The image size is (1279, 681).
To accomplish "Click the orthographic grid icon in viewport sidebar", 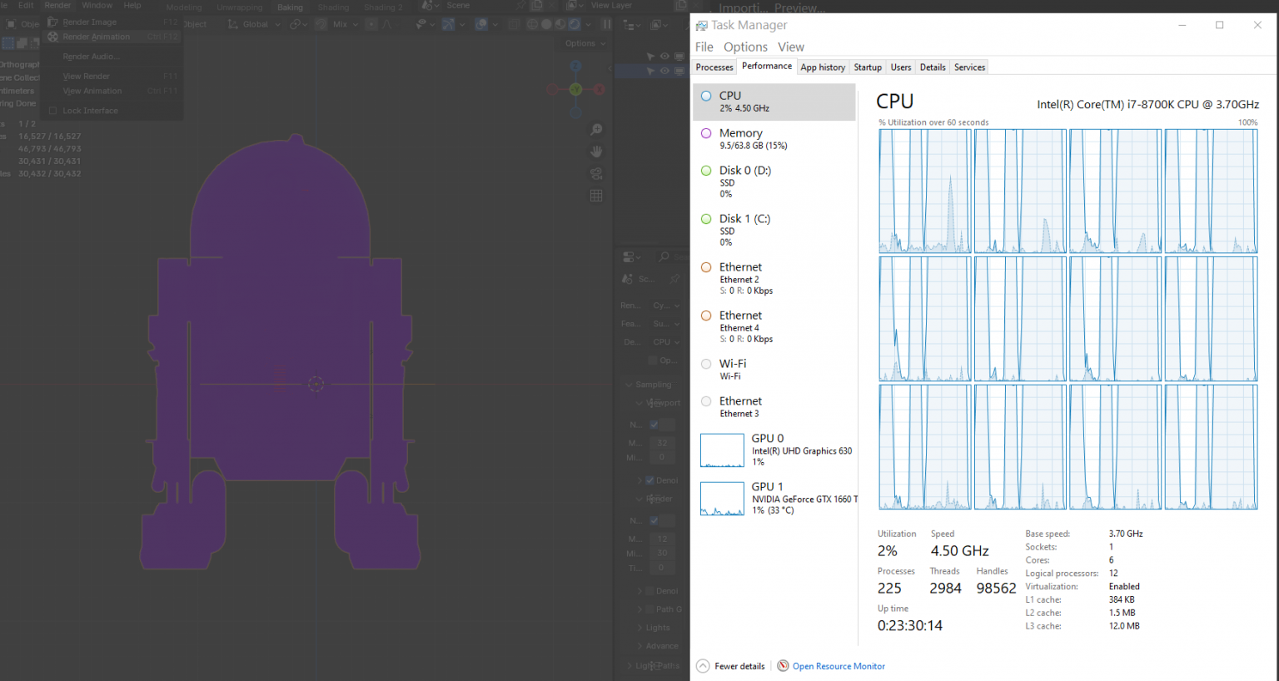I will click(596, 195).
